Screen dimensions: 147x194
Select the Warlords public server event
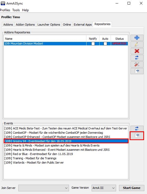[x=34, y=163]
